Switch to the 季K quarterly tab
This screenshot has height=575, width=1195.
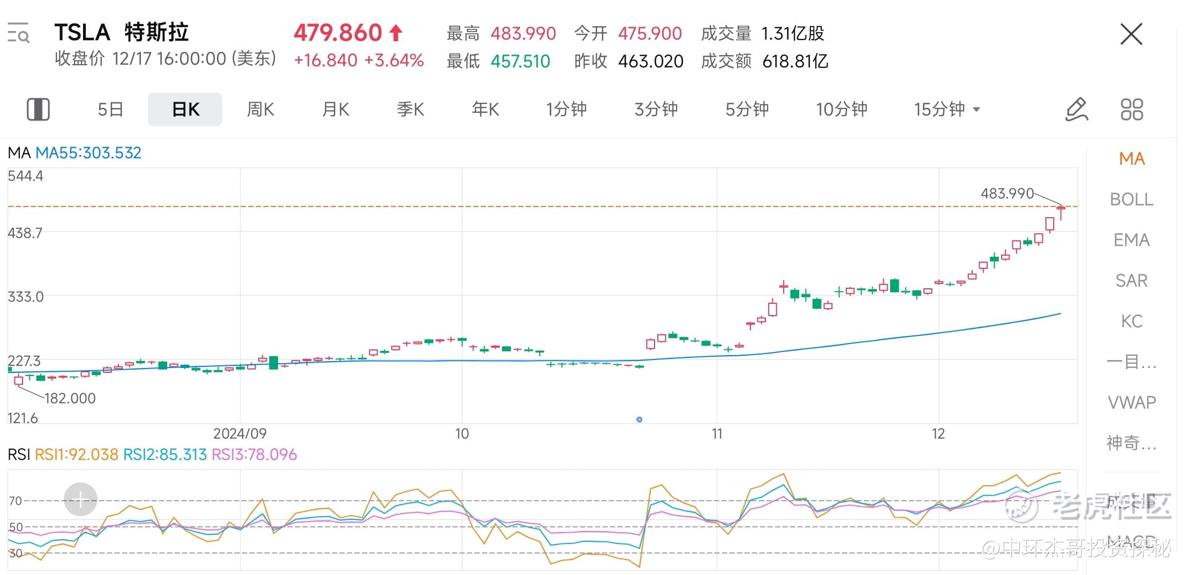(x=410, y=109)
